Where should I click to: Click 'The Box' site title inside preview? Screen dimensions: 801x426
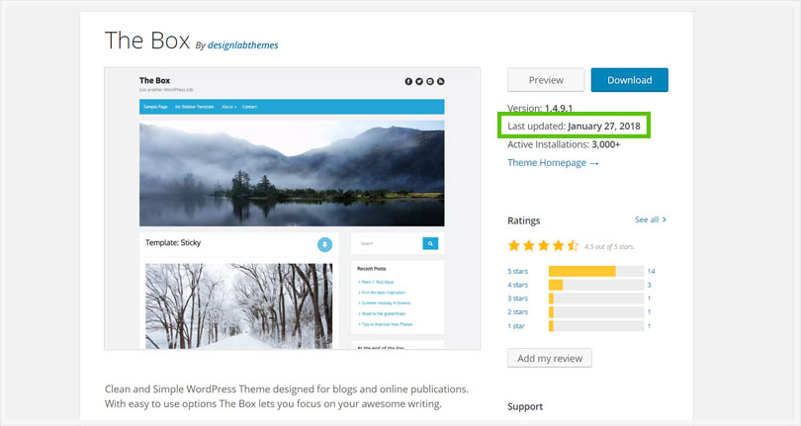point(155,80)
